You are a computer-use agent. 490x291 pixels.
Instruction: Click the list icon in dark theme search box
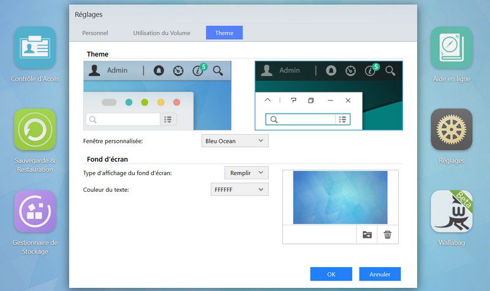[342, 119]
